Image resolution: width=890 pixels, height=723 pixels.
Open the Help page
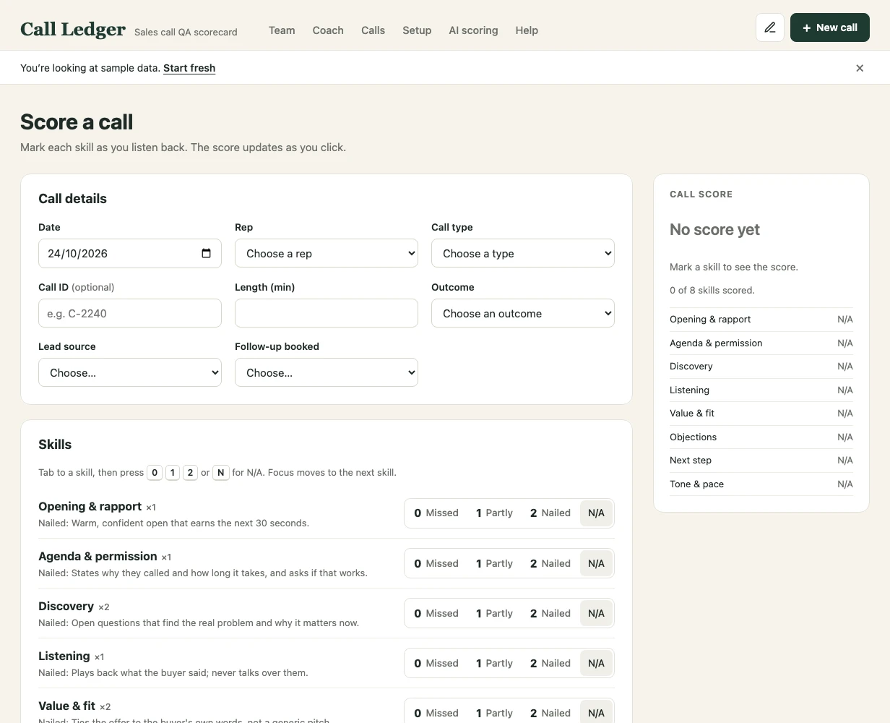point(527,30)
